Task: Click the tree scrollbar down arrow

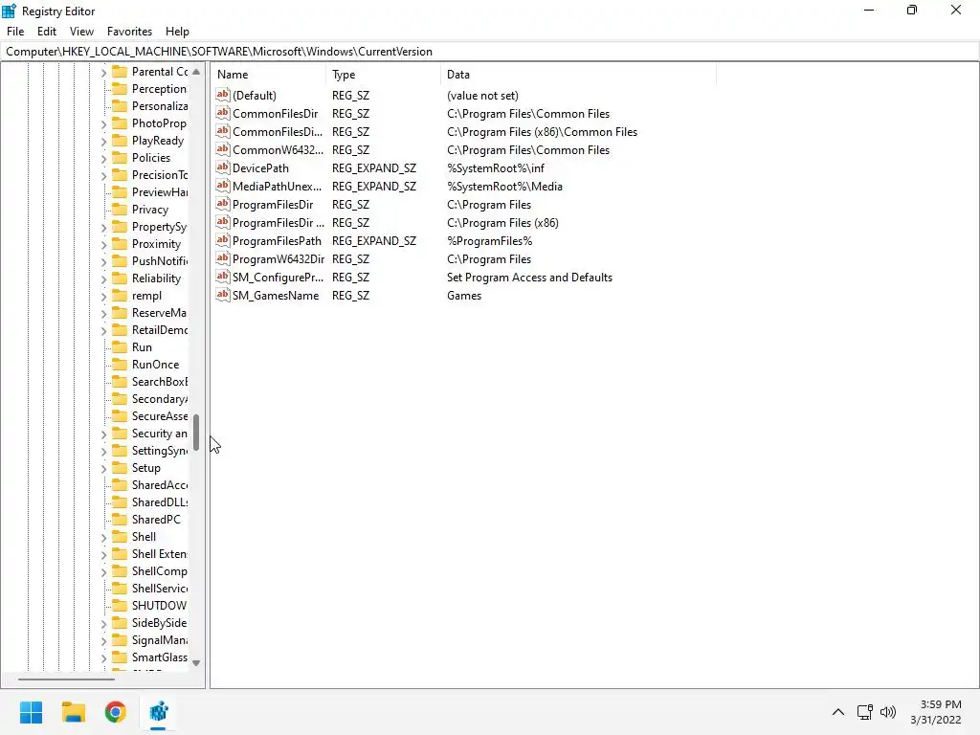Action: (196, 662)
